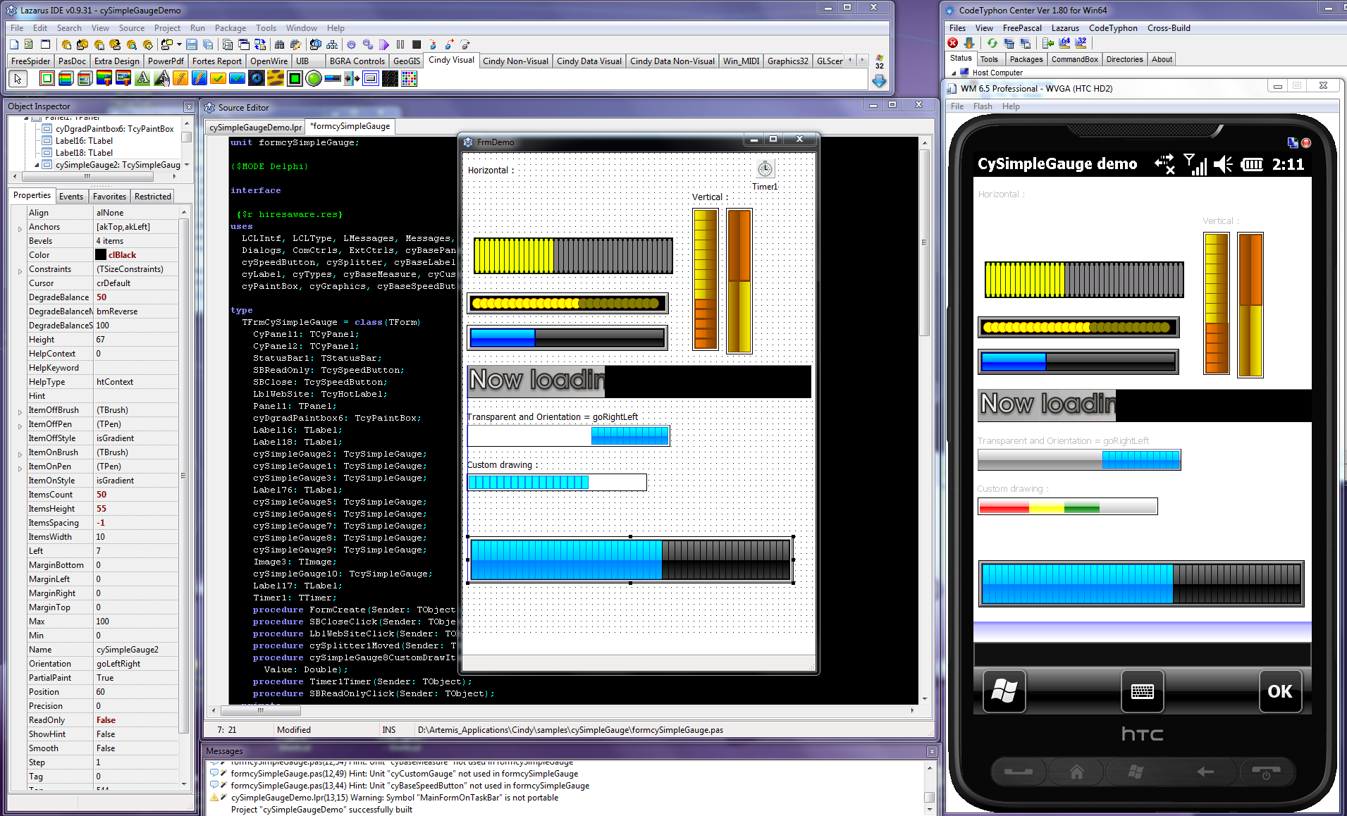Expand the ItemOffPen property
This screenshot has height=816, width=1347.
(20, 426)
